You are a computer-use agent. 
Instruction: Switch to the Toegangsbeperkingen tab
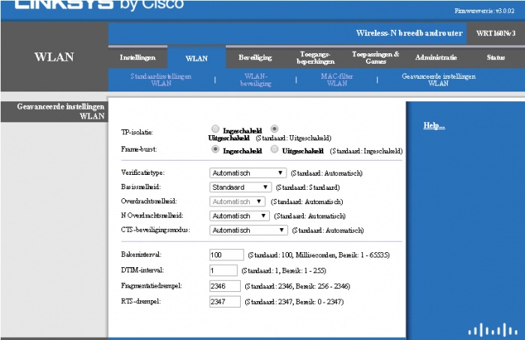316,58
